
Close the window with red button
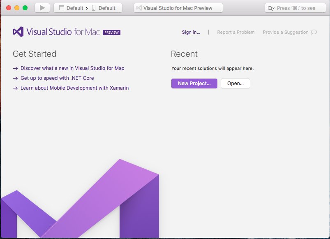pyautogui.click(x=9, y=8)
